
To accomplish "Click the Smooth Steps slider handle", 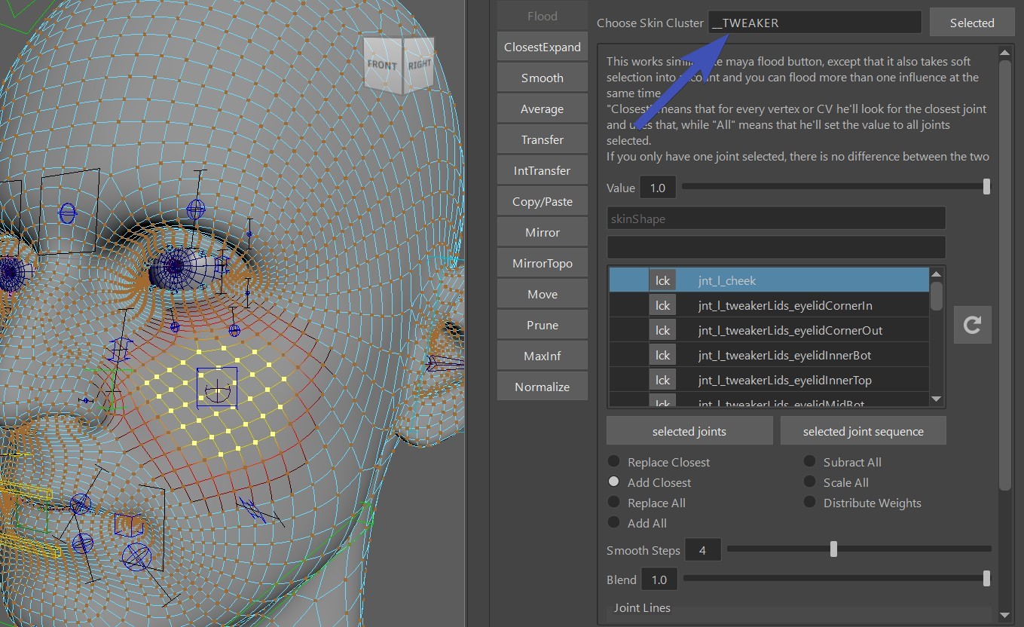I will point(833,549).
